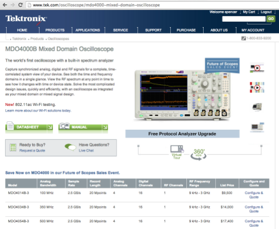Click the Logout link

[x=266, y=12]
